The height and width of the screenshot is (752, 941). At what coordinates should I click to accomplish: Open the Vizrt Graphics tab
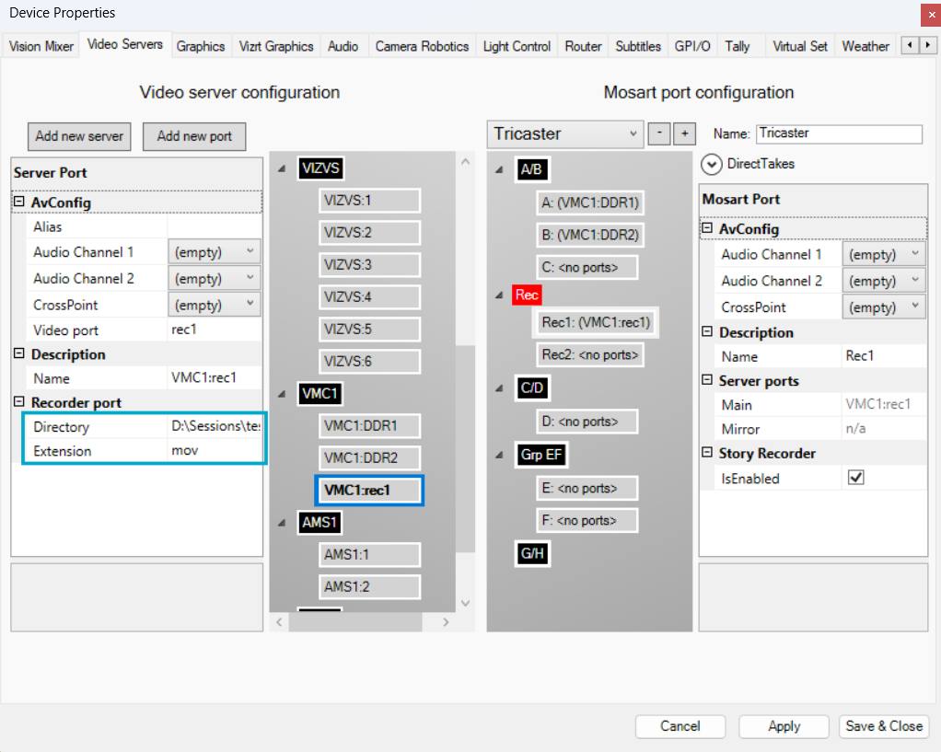pyautogui.click(x=276, y=46)
